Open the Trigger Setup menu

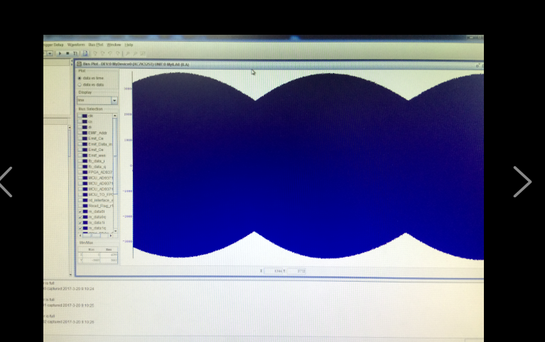[53, 45]
